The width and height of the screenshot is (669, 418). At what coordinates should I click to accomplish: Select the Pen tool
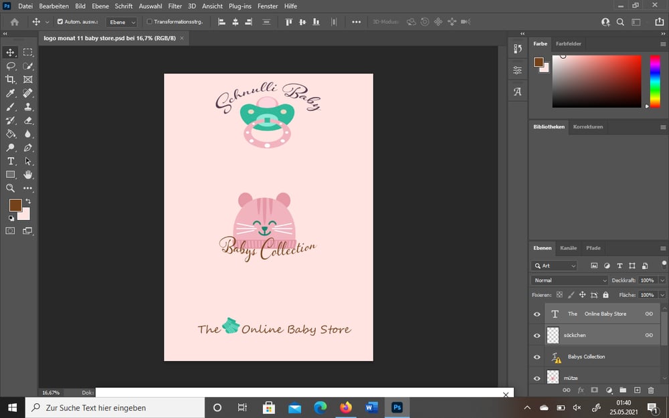pos(27,148)
